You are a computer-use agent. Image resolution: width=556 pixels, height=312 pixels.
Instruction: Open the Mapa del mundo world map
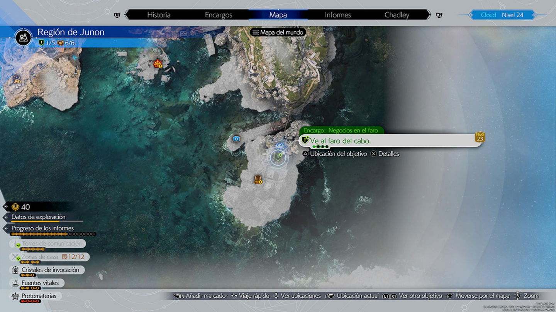click(278, 32)
